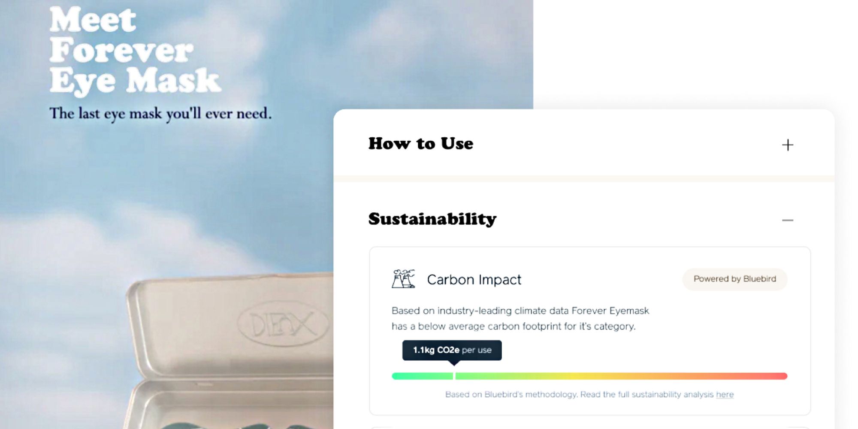This screenshot has width=858, height=429.
Task: Click the eye mask case lid image
Action: tap(232, 326)
